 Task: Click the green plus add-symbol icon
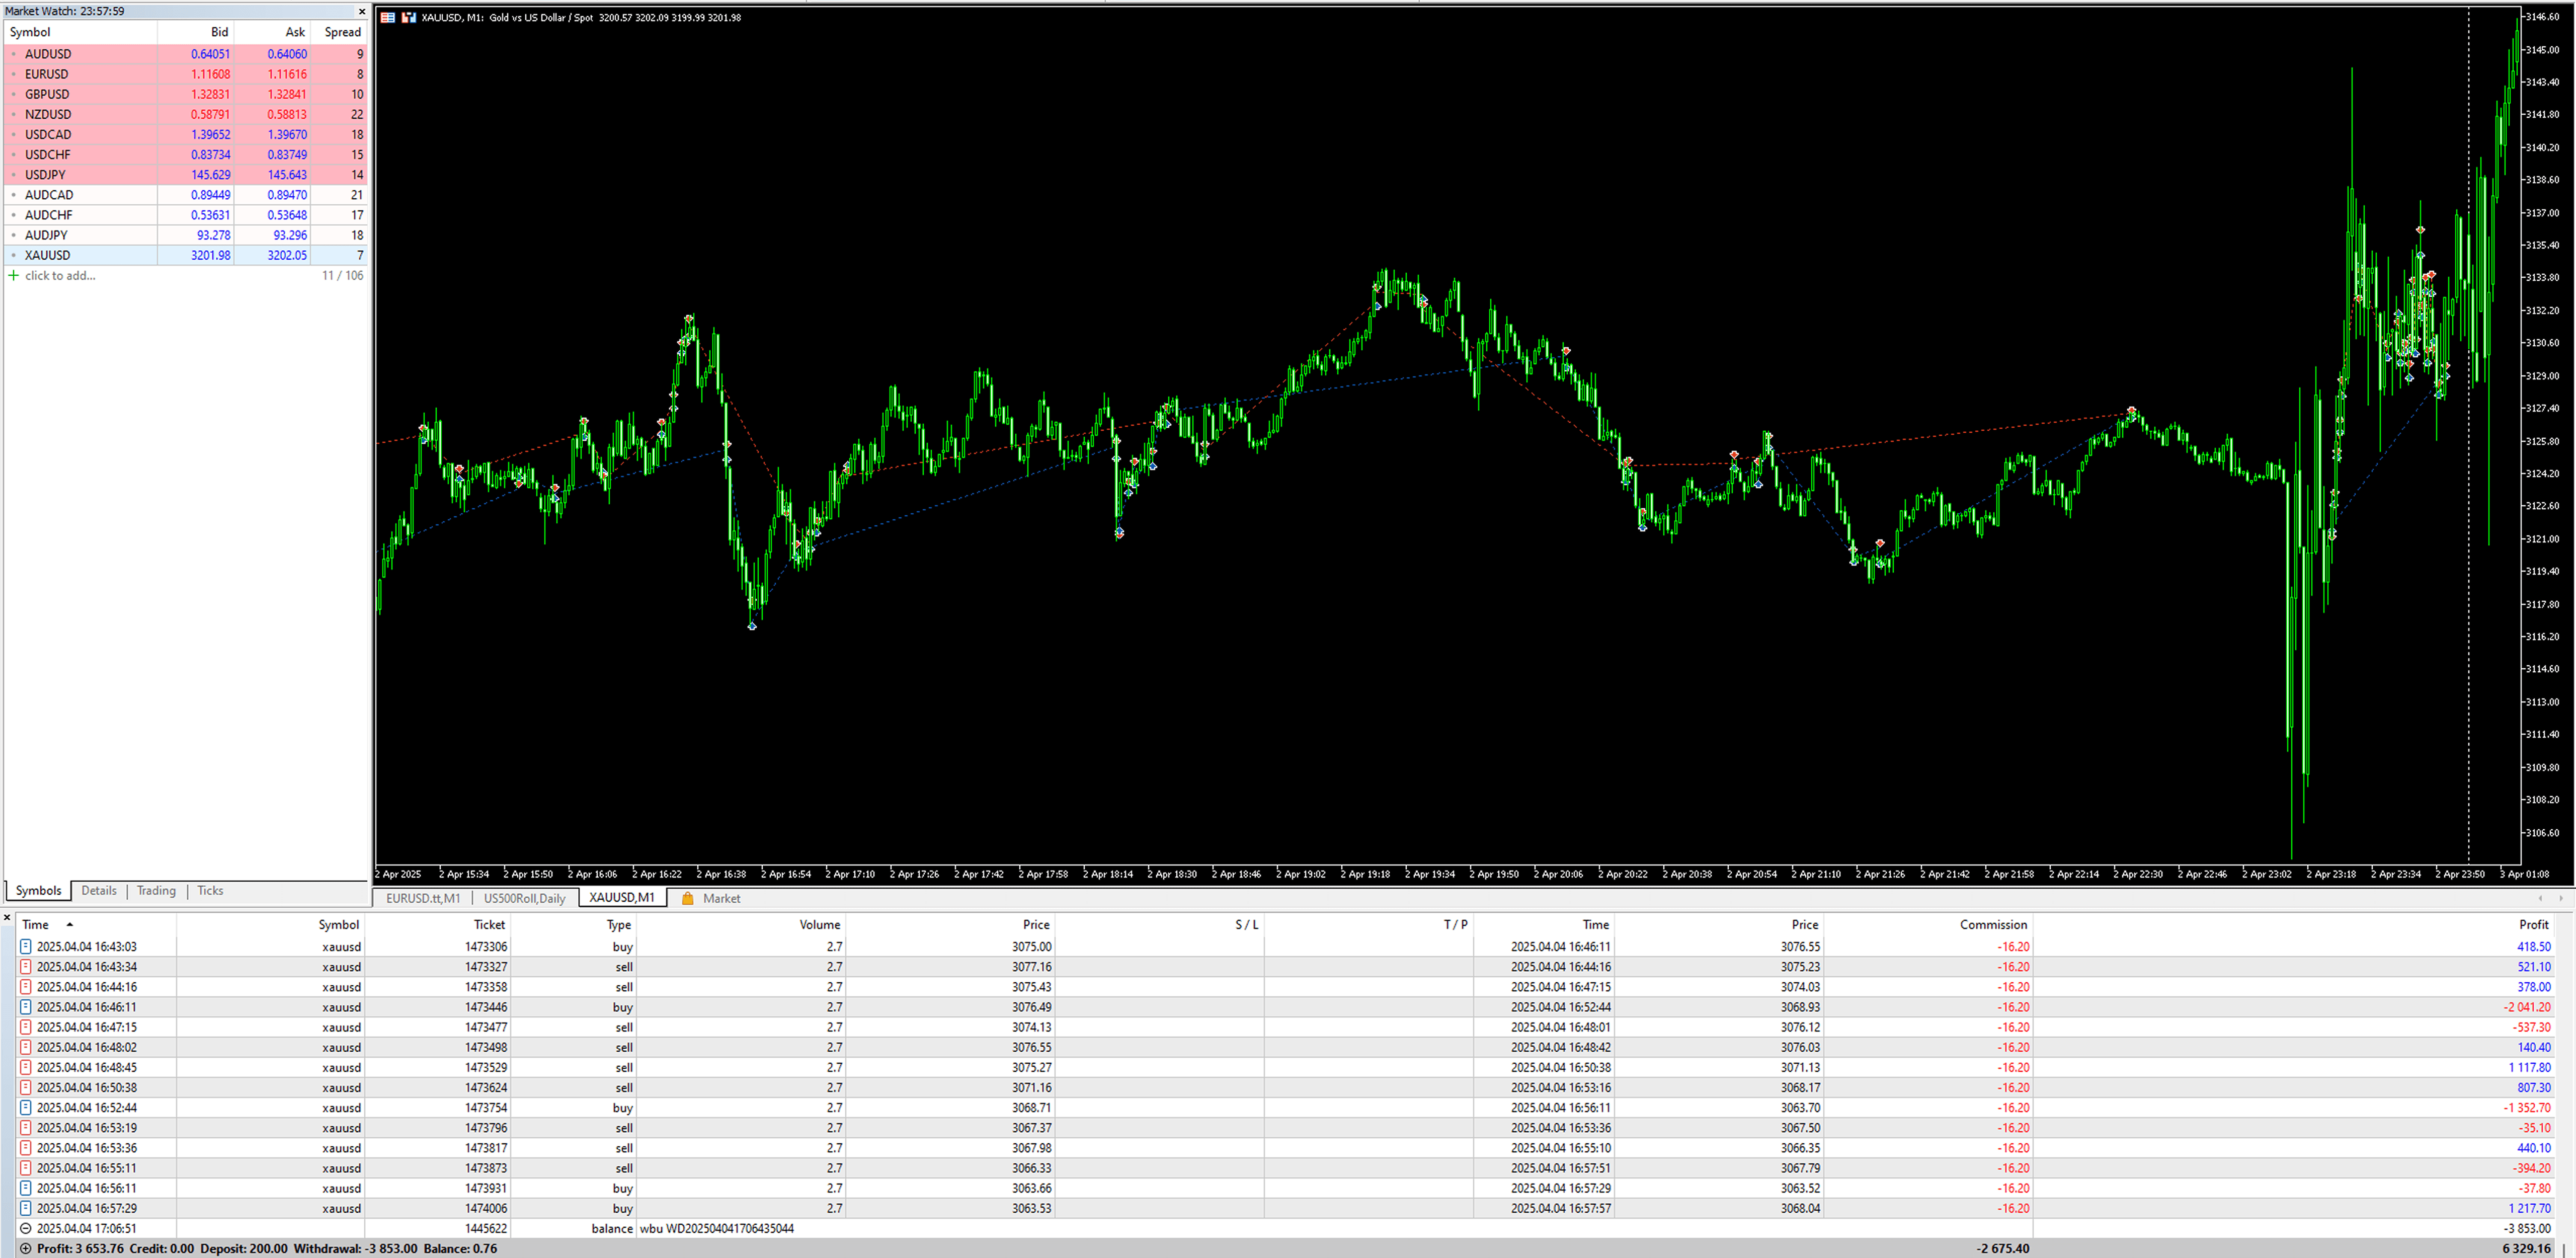(13, 275)
